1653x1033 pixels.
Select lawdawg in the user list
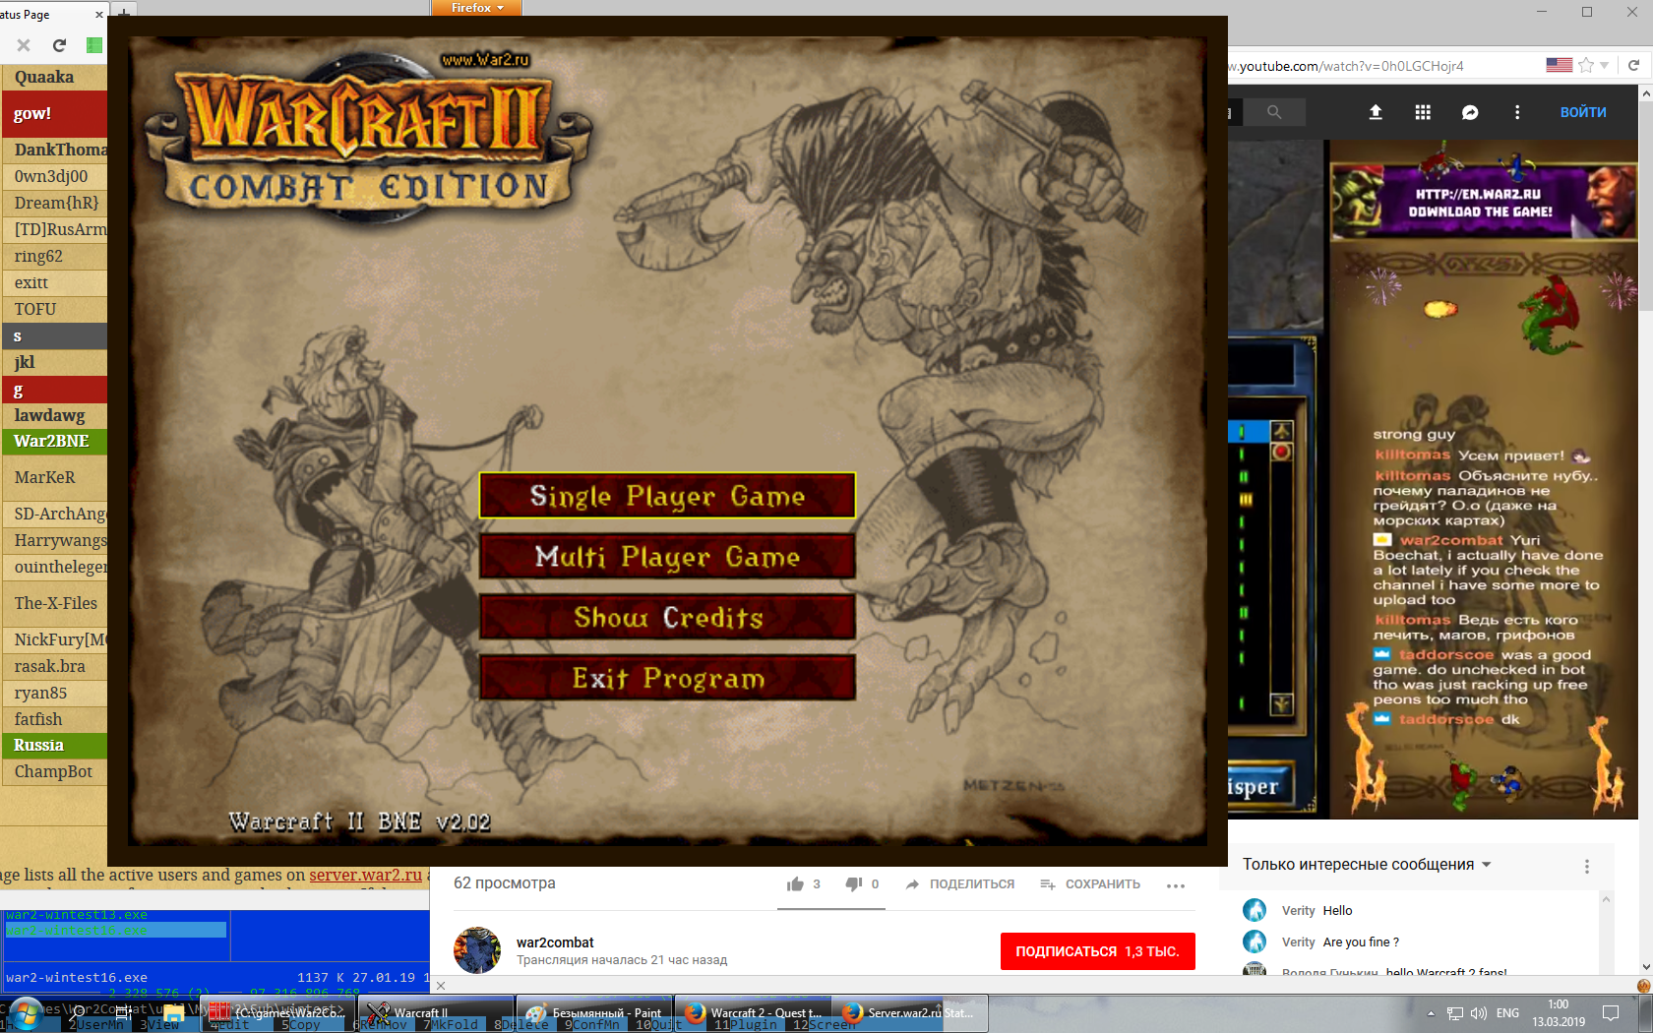pos(54,415)
